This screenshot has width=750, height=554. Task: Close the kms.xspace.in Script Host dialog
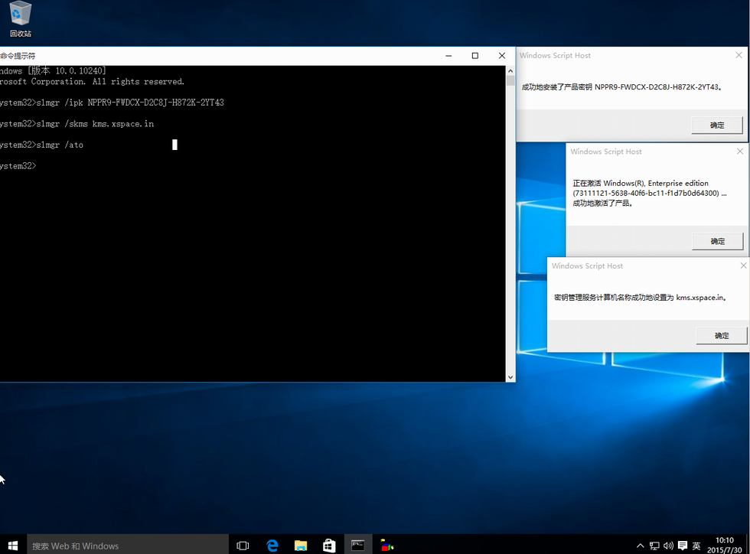[744, 266]
